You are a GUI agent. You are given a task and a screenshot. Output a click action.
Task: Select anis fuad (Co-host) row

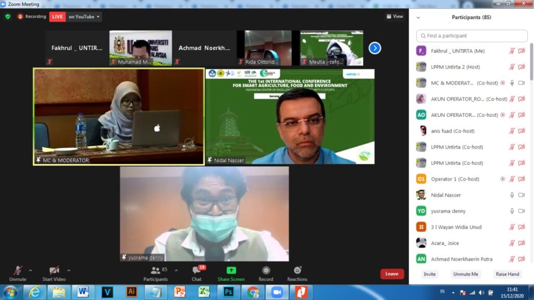(471, 131)
